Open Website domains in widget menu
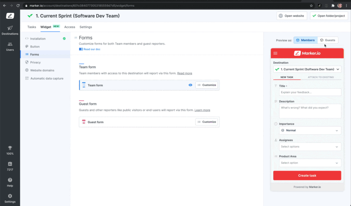The width and height of the screenshot is (351, 206). click(45, 70)
